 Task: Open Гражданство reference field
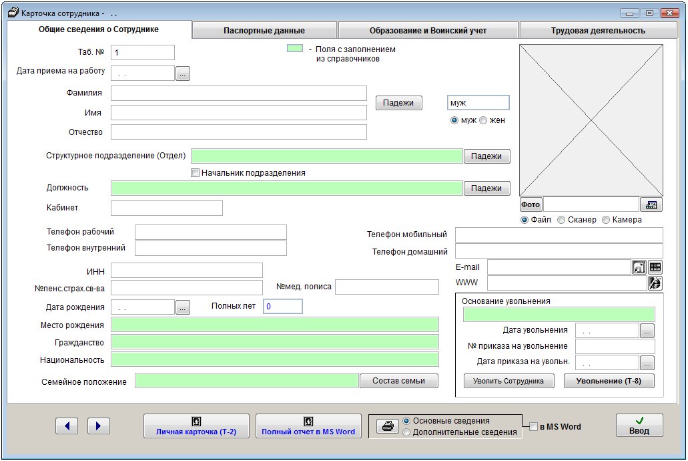coord(275,342)
